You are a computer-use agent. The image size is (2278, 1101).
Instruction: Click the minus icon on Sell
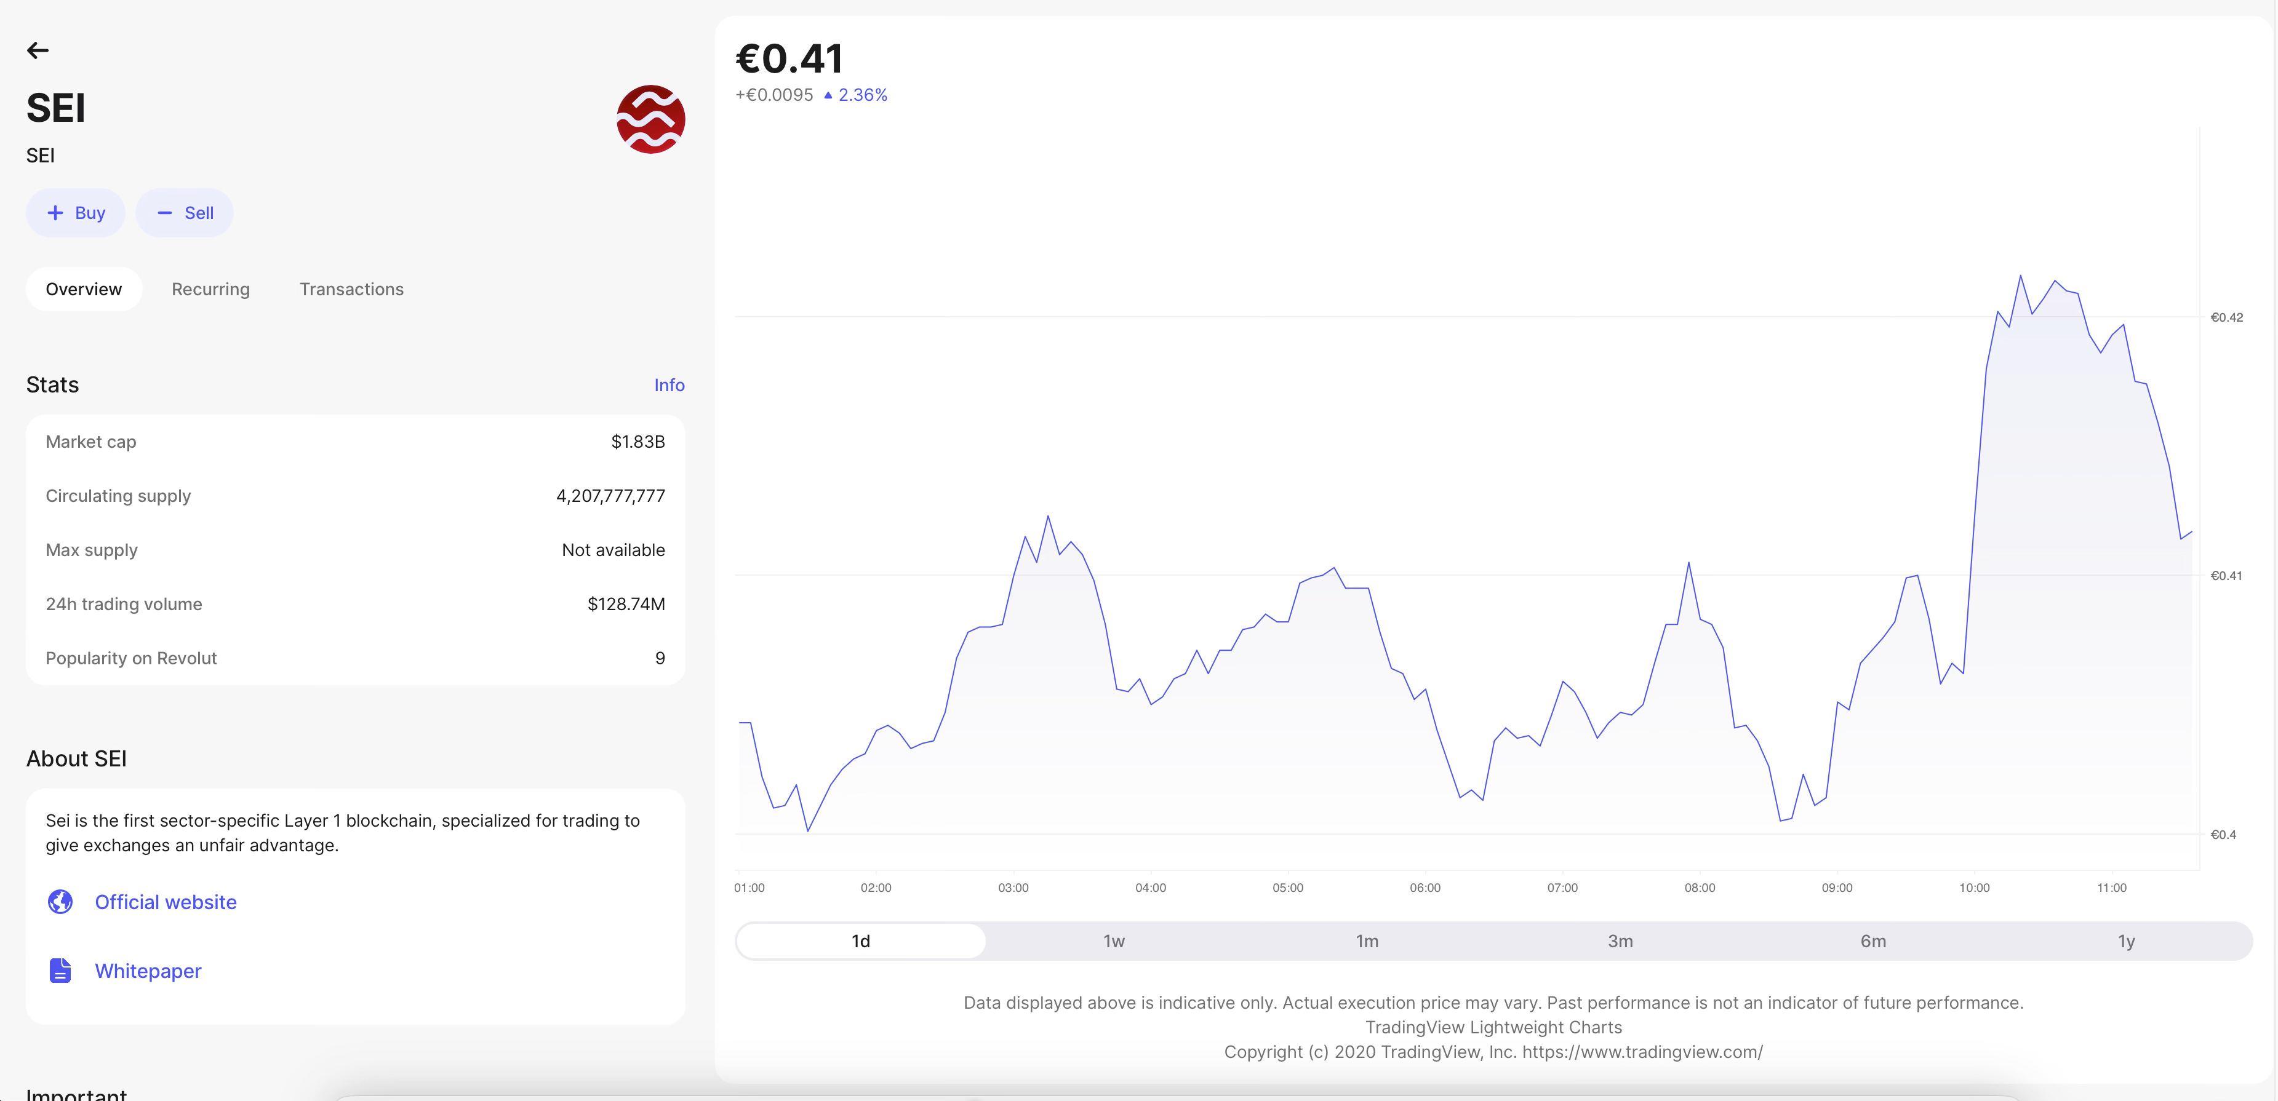(164, 213)
